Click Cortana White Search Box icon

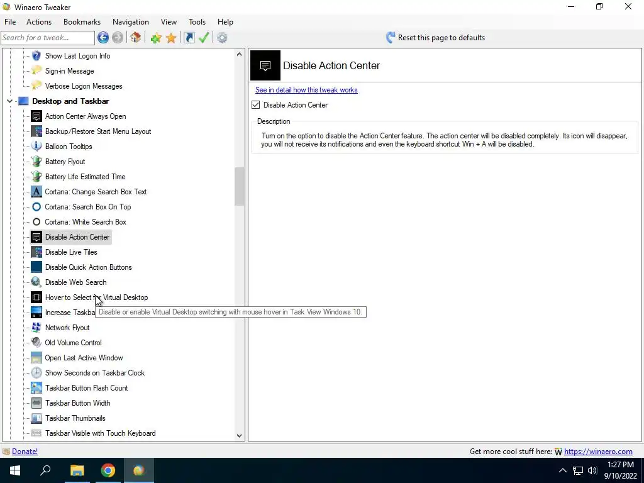tap(36, 222)
